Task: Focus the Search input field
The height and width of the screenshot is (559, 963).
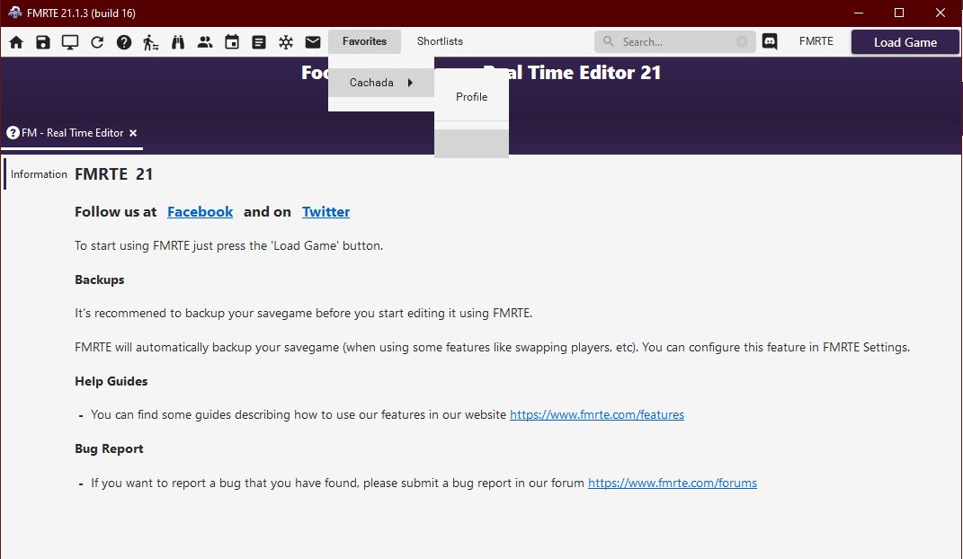Action: tap(675, 41)
